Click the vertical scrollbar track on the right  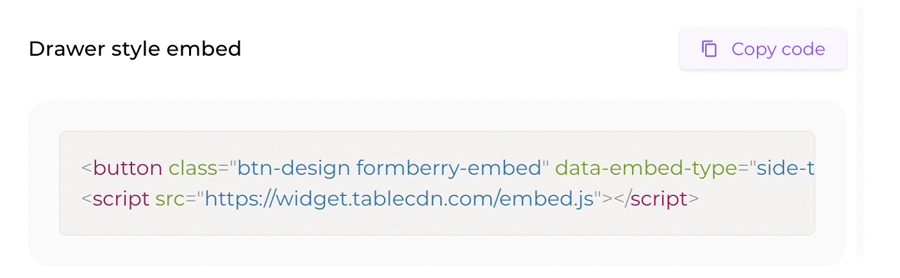click(x=860, y=132)
